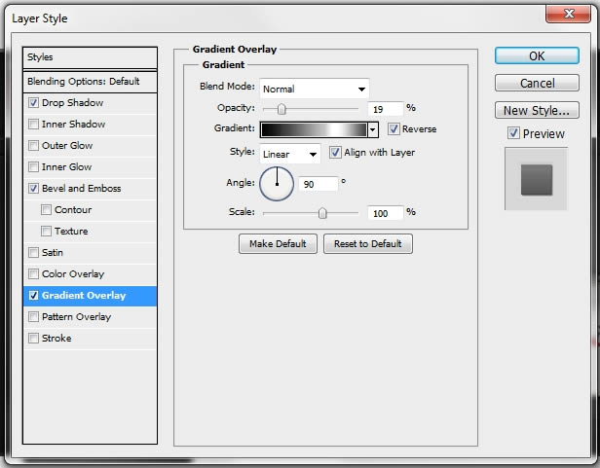Screen dimensions: 600x468
Task: Click the Cancel button
Action: [537, 83]
